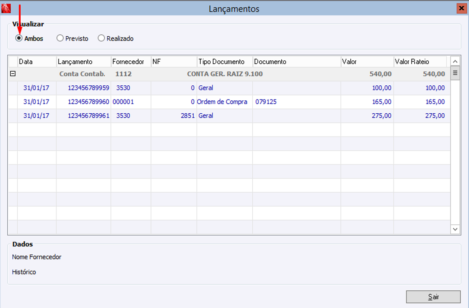Click the vertical scrollbar thumb

pyautogui.click(x=455, y=73)
